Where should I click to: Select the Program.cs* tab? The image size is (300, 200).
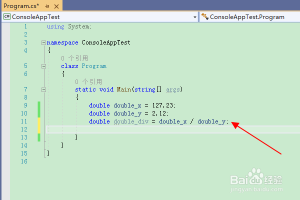21,6
